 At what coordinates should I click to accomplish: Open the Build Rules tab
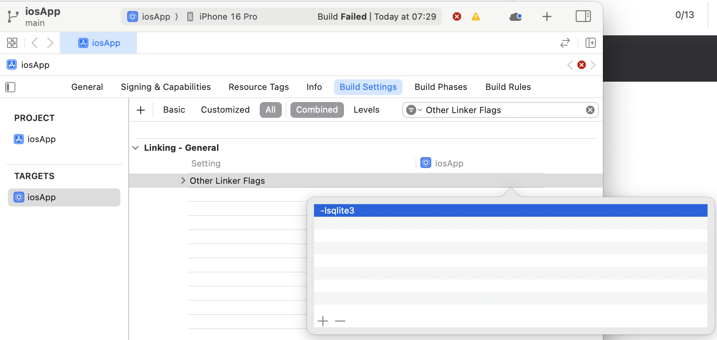click(508, 87)
